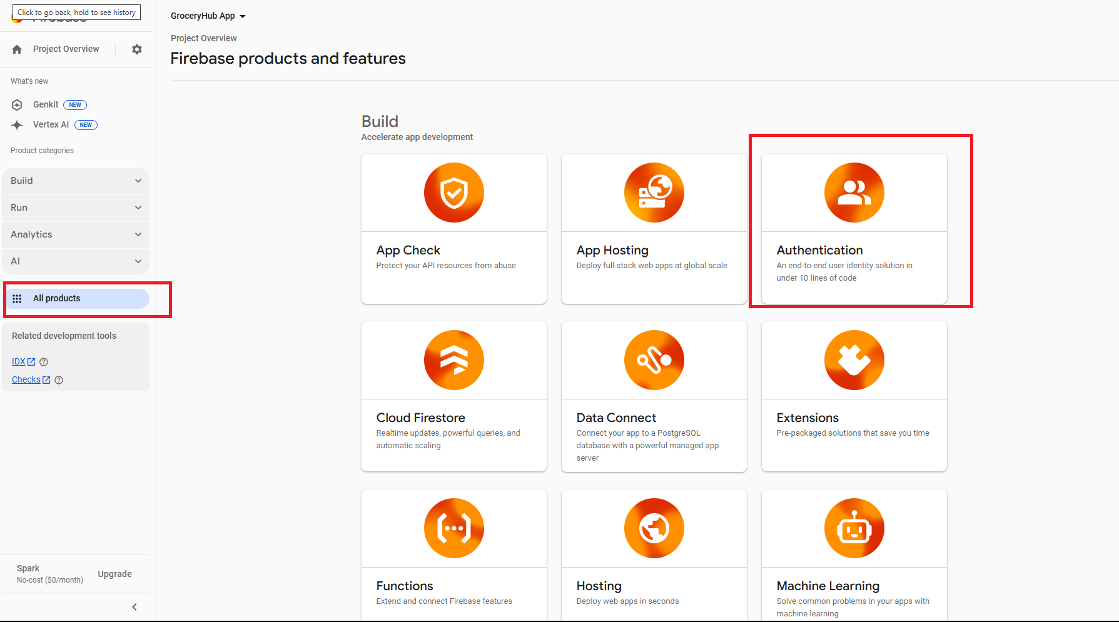This screenshot has height=622, width=1119.
Task: Open the GroceryHub App project dropdown
Action: 208,16
